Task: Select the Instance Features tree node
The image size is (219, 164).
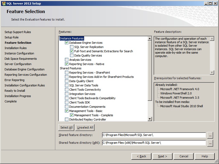Action: point(72,38)
